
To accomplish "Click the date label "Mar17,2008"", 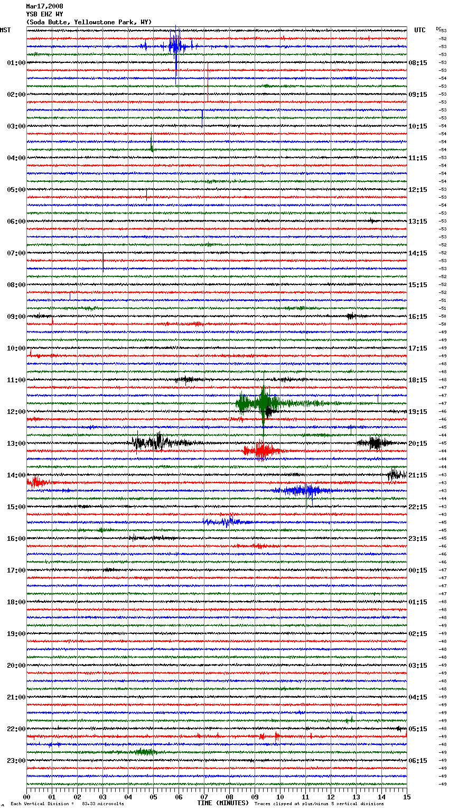I will [x=44, y=6].
